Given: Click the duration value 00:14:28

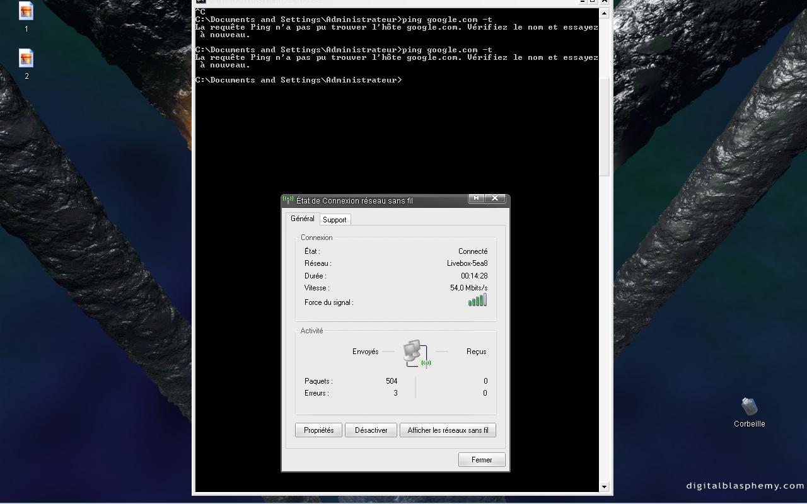Looking at the screenshot, I should point(474,276).
